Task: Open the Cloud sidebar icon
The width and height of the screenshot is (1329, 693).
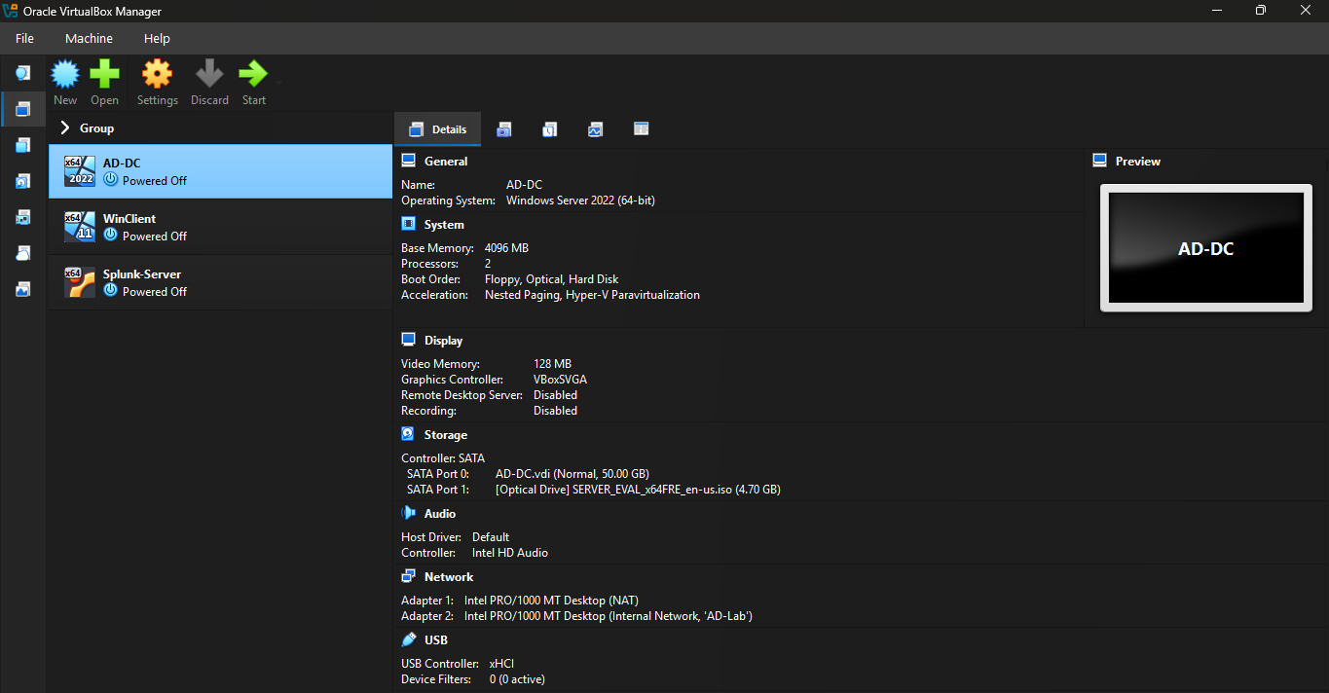Action: tap(22, 253)
